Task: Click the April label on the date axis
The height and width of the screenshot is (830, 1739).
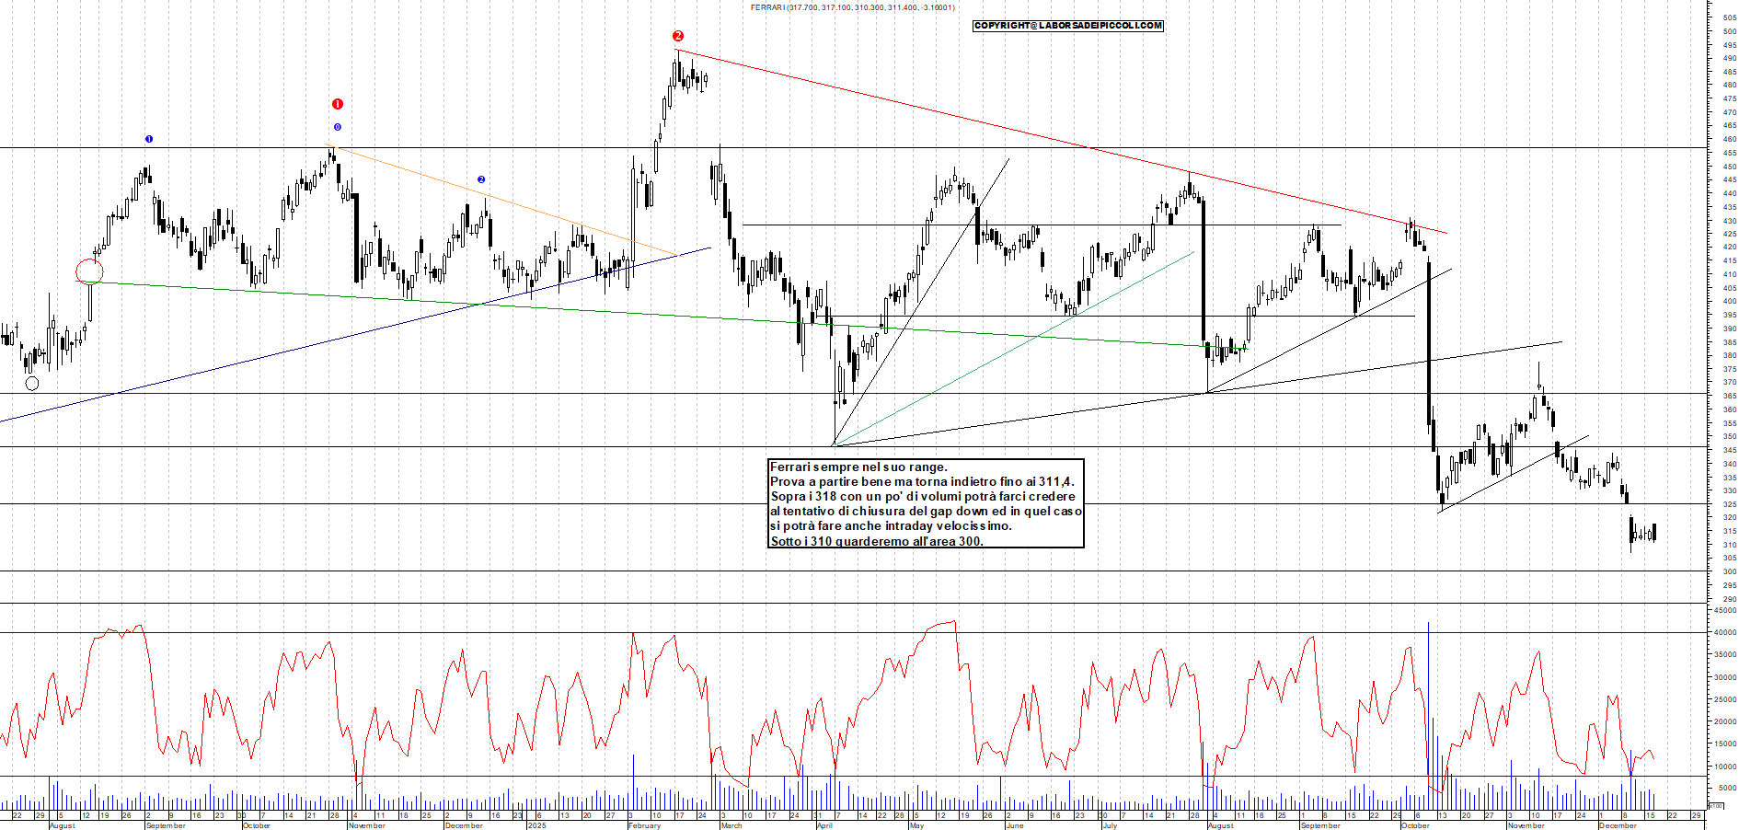Action: pyautogui.click(x=824, y=825)
